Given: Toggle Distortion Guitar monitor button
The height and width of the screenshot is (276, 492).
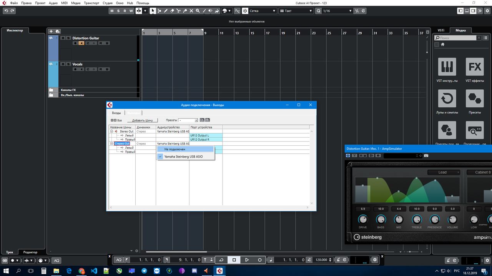Looking at the screenshot, I should click(x=81, y=43).
